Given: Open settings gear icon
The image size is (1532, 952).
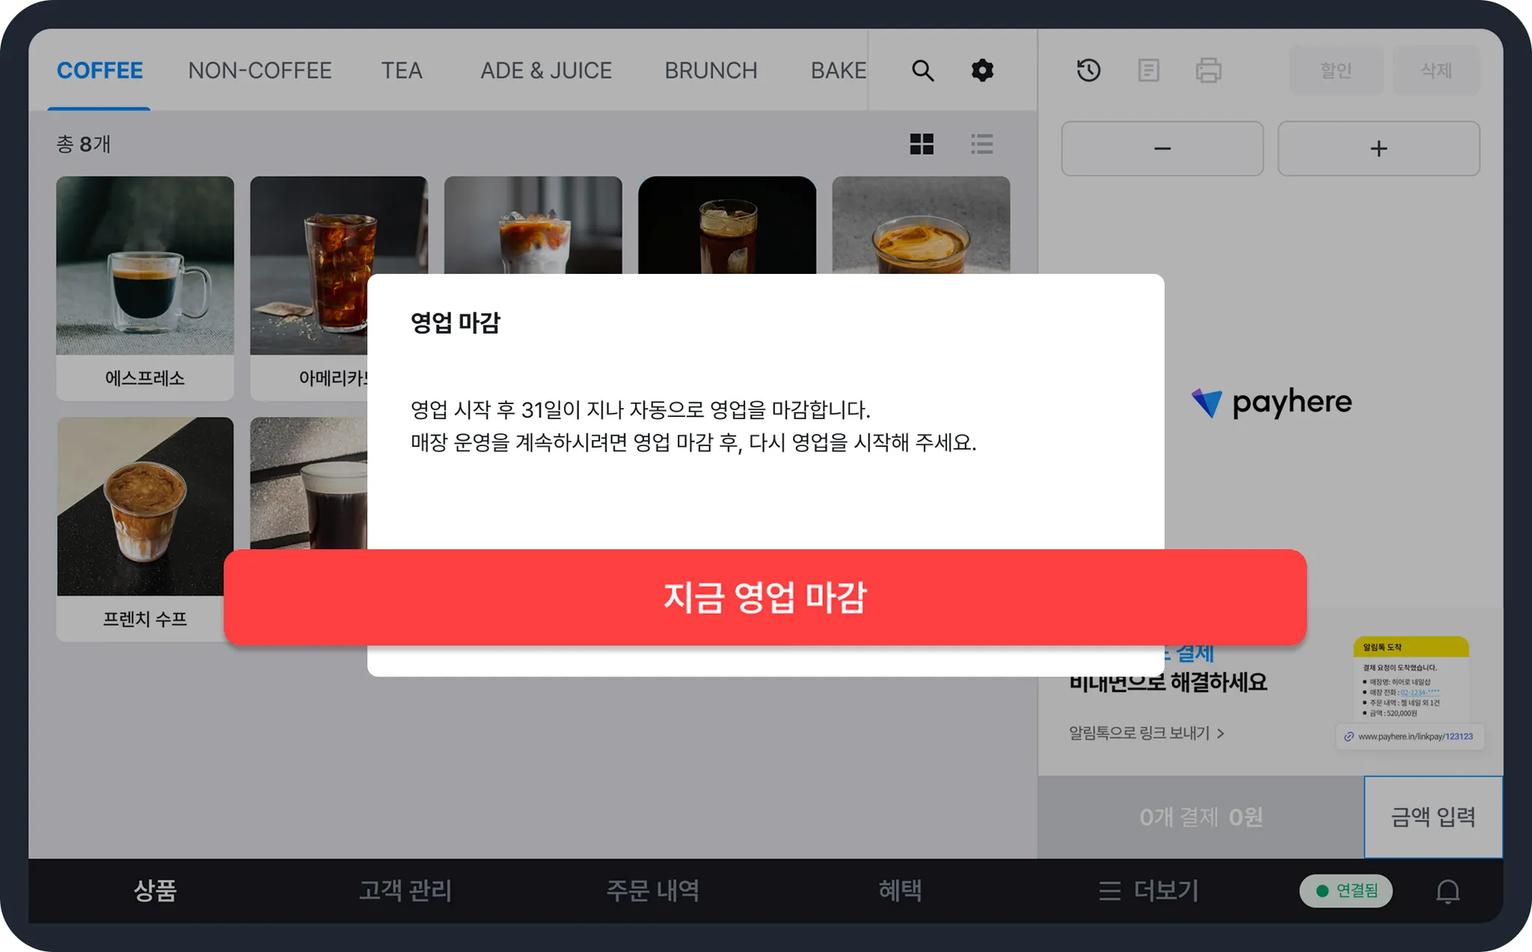Looking at the screenshot, I should click(982, 70).
